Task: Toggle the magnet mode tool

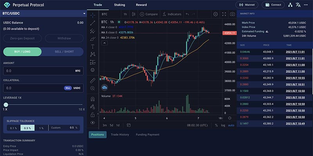Action: tap(93, 99)
